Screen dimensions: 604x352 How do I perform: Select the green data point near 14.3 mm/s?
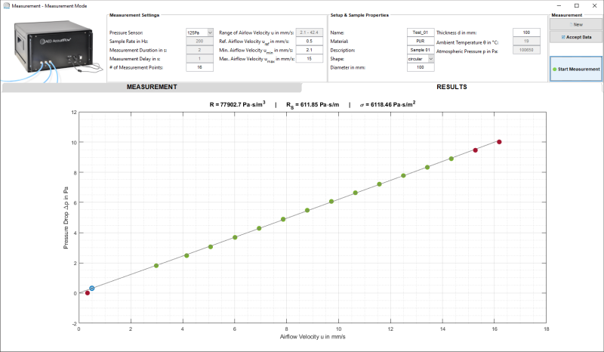(451, 159)
